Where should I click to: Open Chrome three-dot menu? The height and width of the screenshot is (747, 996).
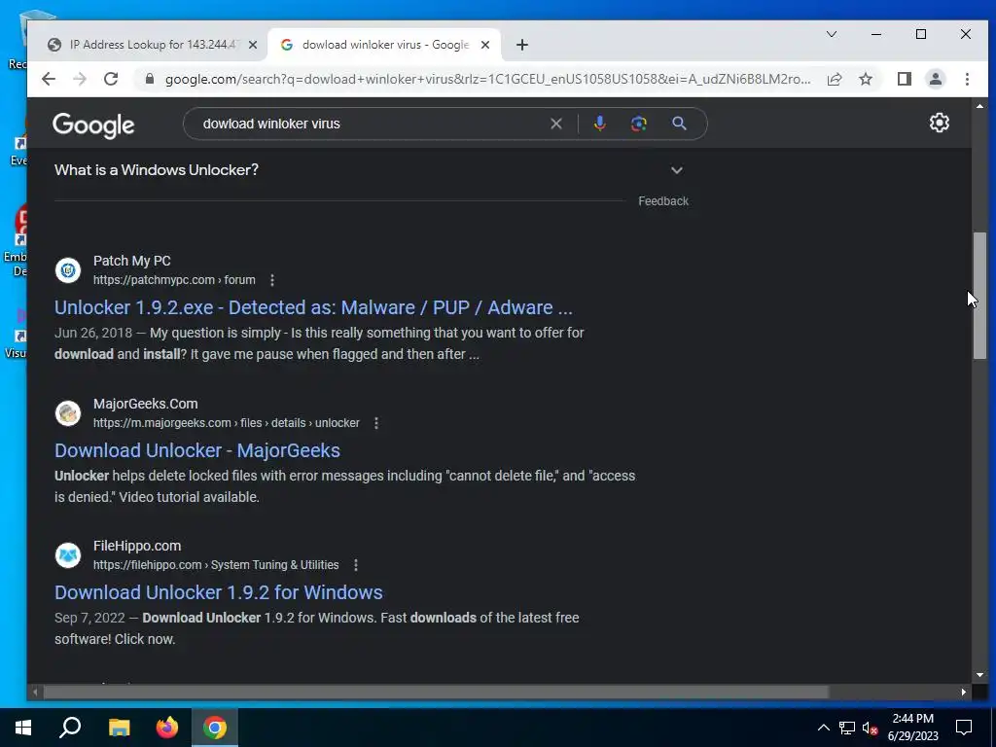pyautogui.click(x=967, y=79)
